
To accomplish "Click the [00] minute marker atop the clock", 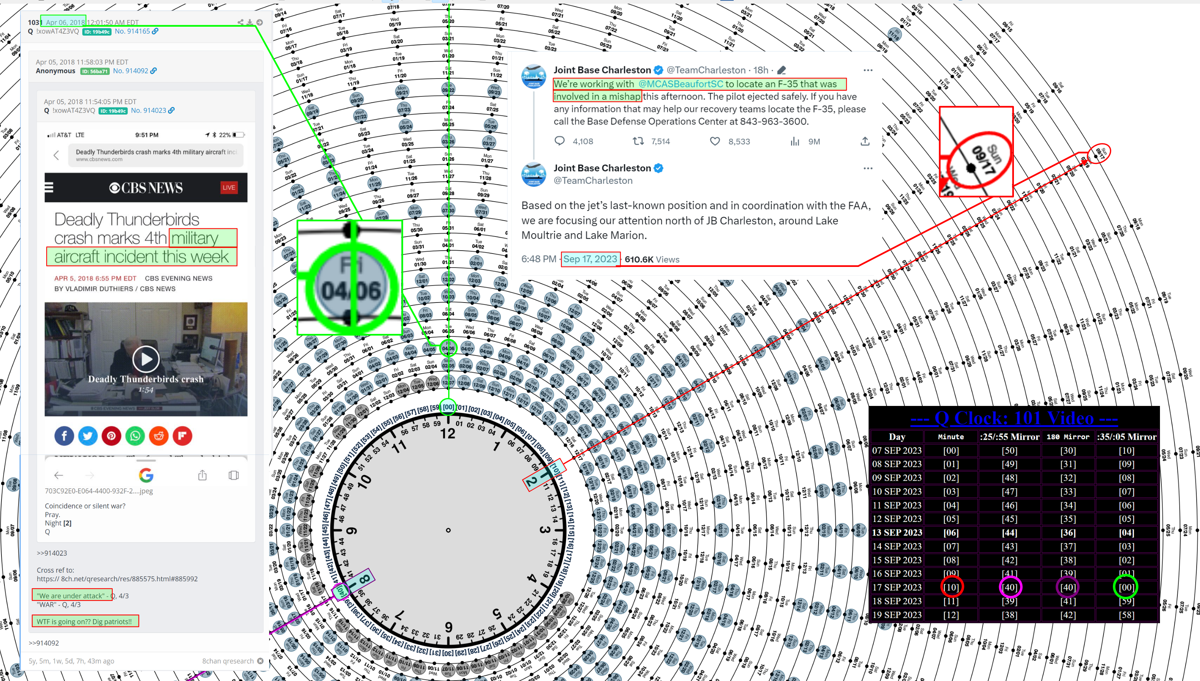I will (449, 407).
